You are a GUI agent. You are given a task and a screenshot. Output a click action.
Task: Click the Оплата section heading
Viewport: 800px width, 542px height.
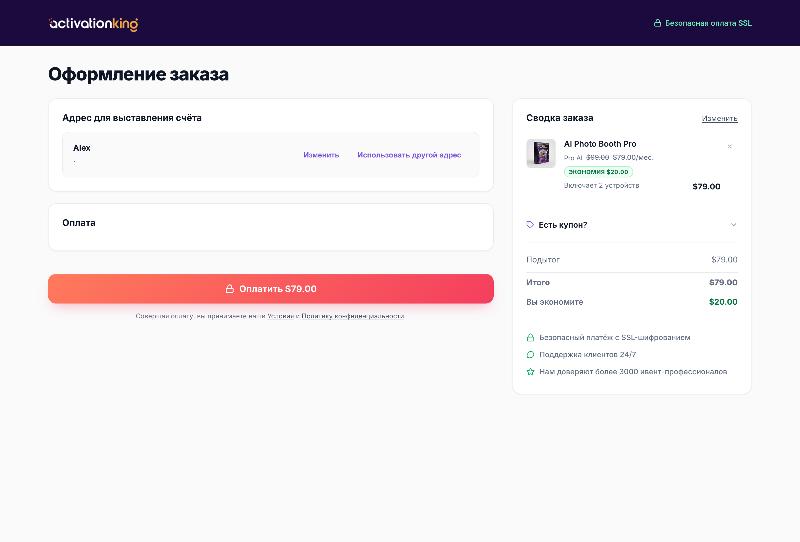79,223
